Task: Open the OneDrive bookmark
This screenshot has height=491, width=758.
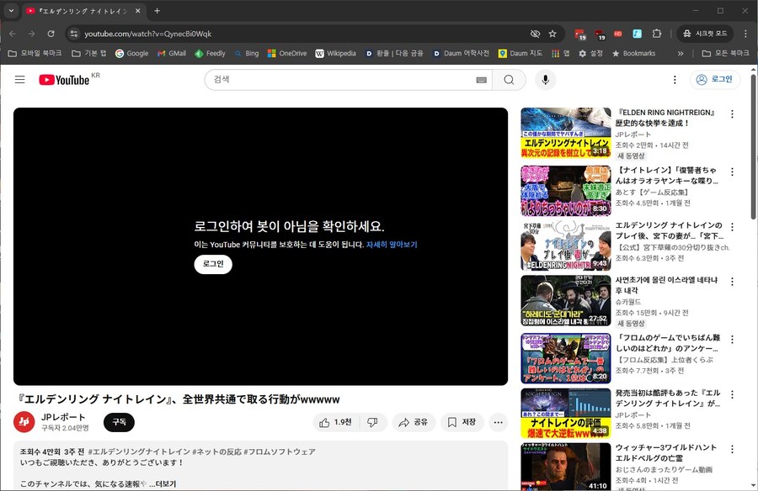Action: pyautogui.click(x=288, y=54)
